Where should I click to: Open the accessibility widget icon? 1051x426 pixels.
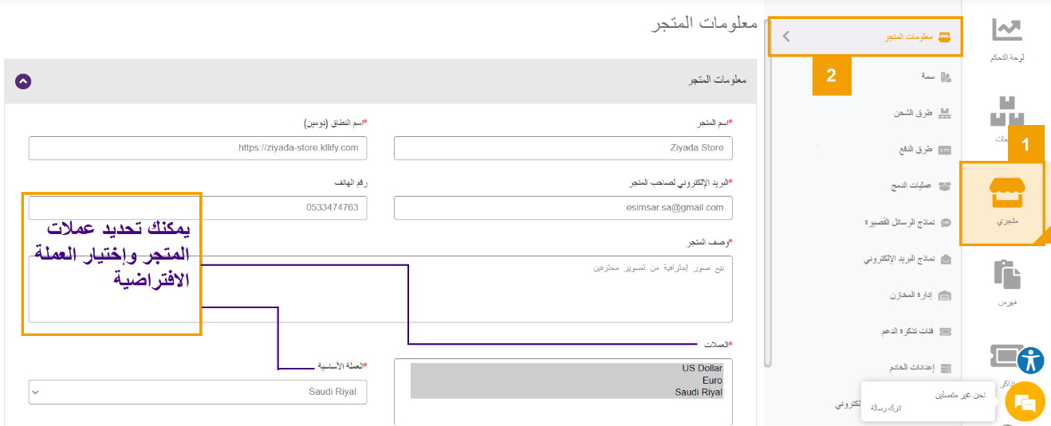tap(1031, 361)
